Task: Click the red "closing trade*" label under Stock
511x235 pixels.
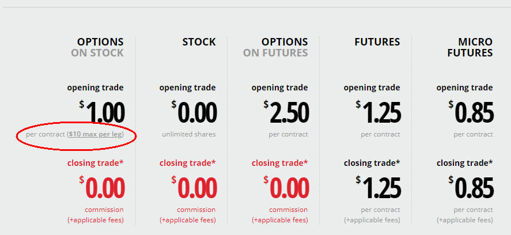Action: tap(187, 163)
